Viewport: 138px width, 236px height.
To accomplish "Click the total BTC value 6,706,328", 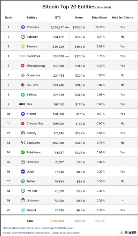I will pyautogui.click(x=57, y=221).
